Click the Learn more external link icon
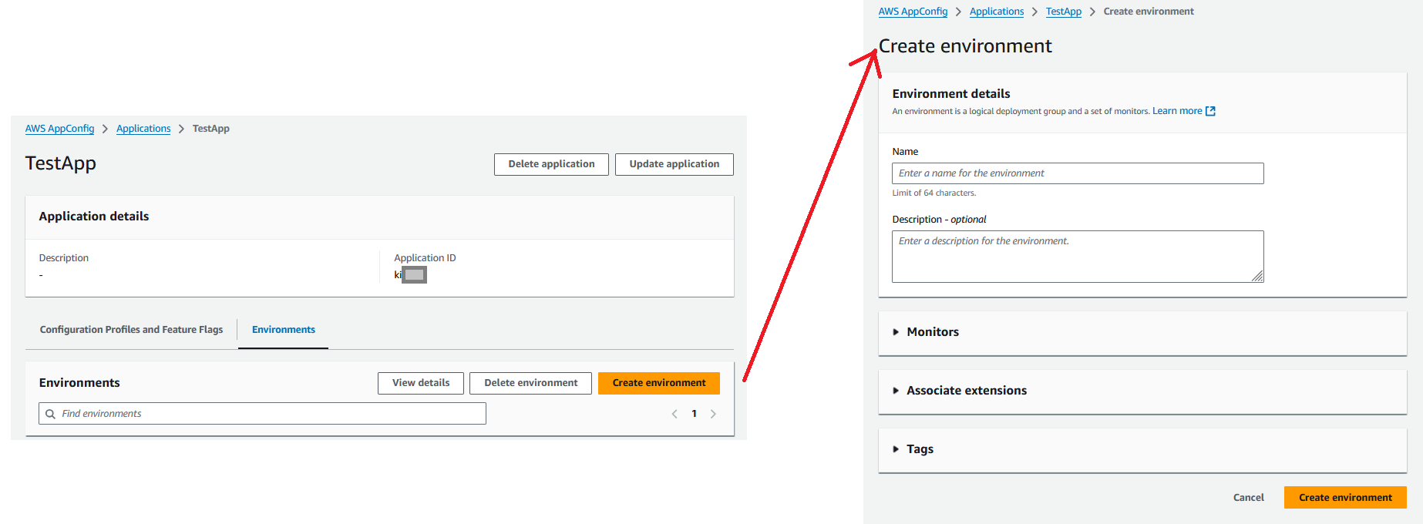1423x524 pixels. click(1210, 111)
